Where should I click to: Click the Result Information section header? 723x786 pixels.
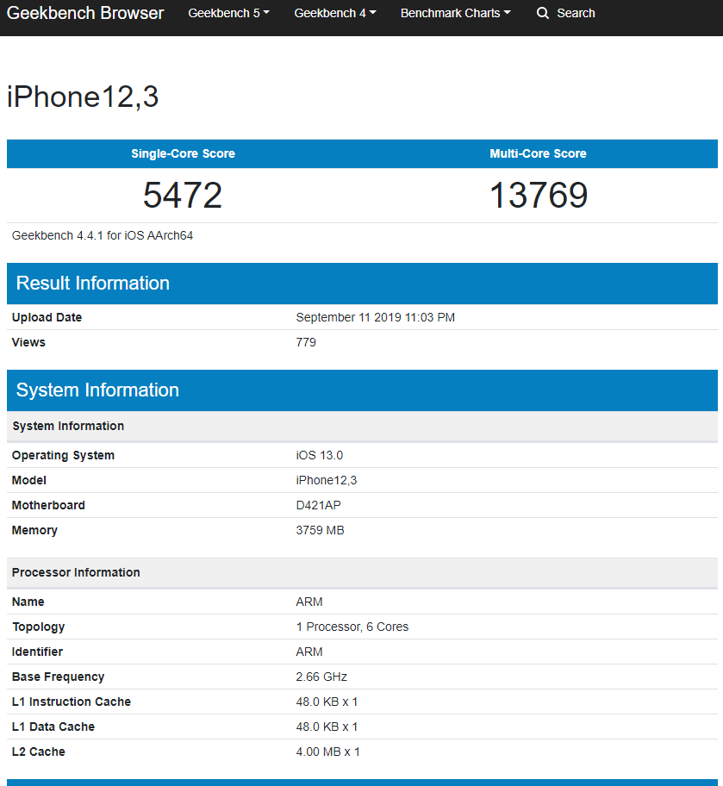coord(362,284)
